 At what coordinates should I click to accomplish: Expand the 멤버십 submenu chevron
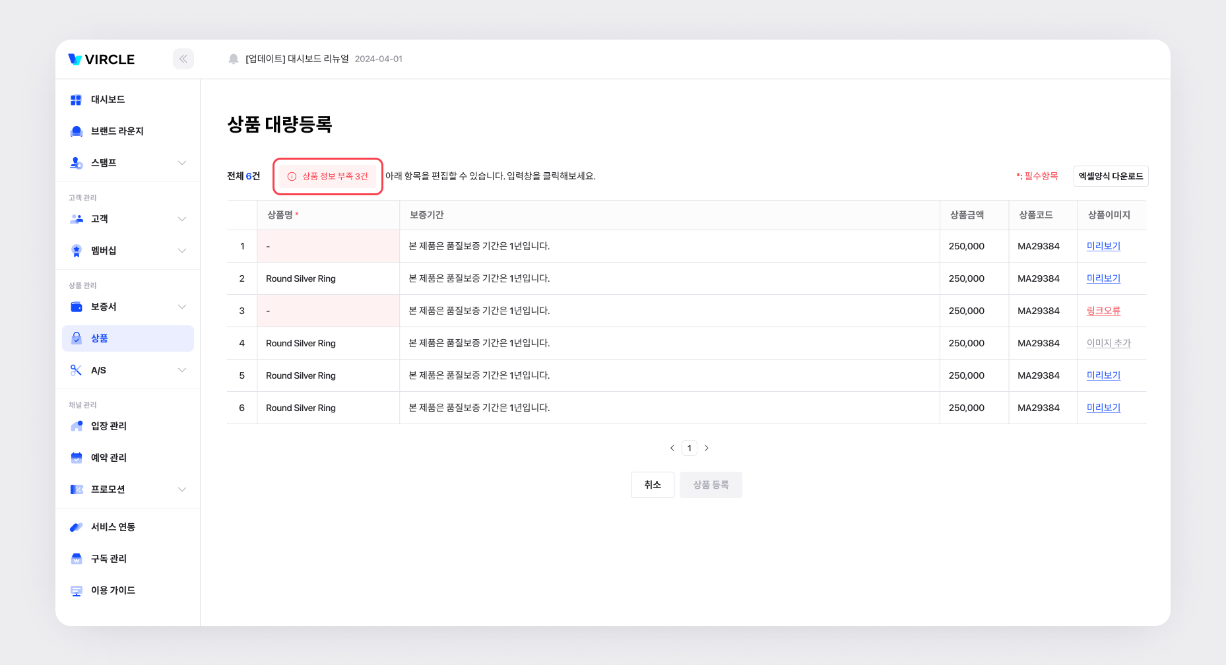click(x=182, y=251)
